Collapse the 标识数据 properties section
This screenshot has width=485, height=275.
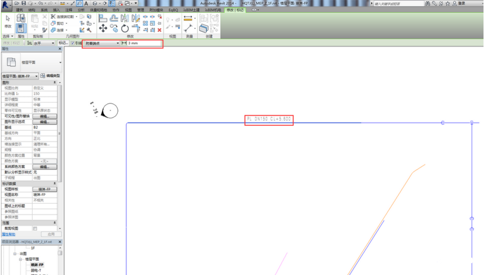[55, 183]
